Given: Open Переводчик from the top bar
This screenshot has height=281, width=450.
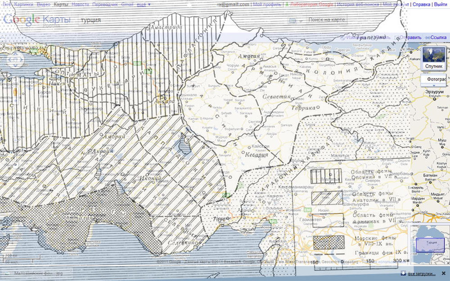Looking at the screenshot, I should (x=105, y=4).
